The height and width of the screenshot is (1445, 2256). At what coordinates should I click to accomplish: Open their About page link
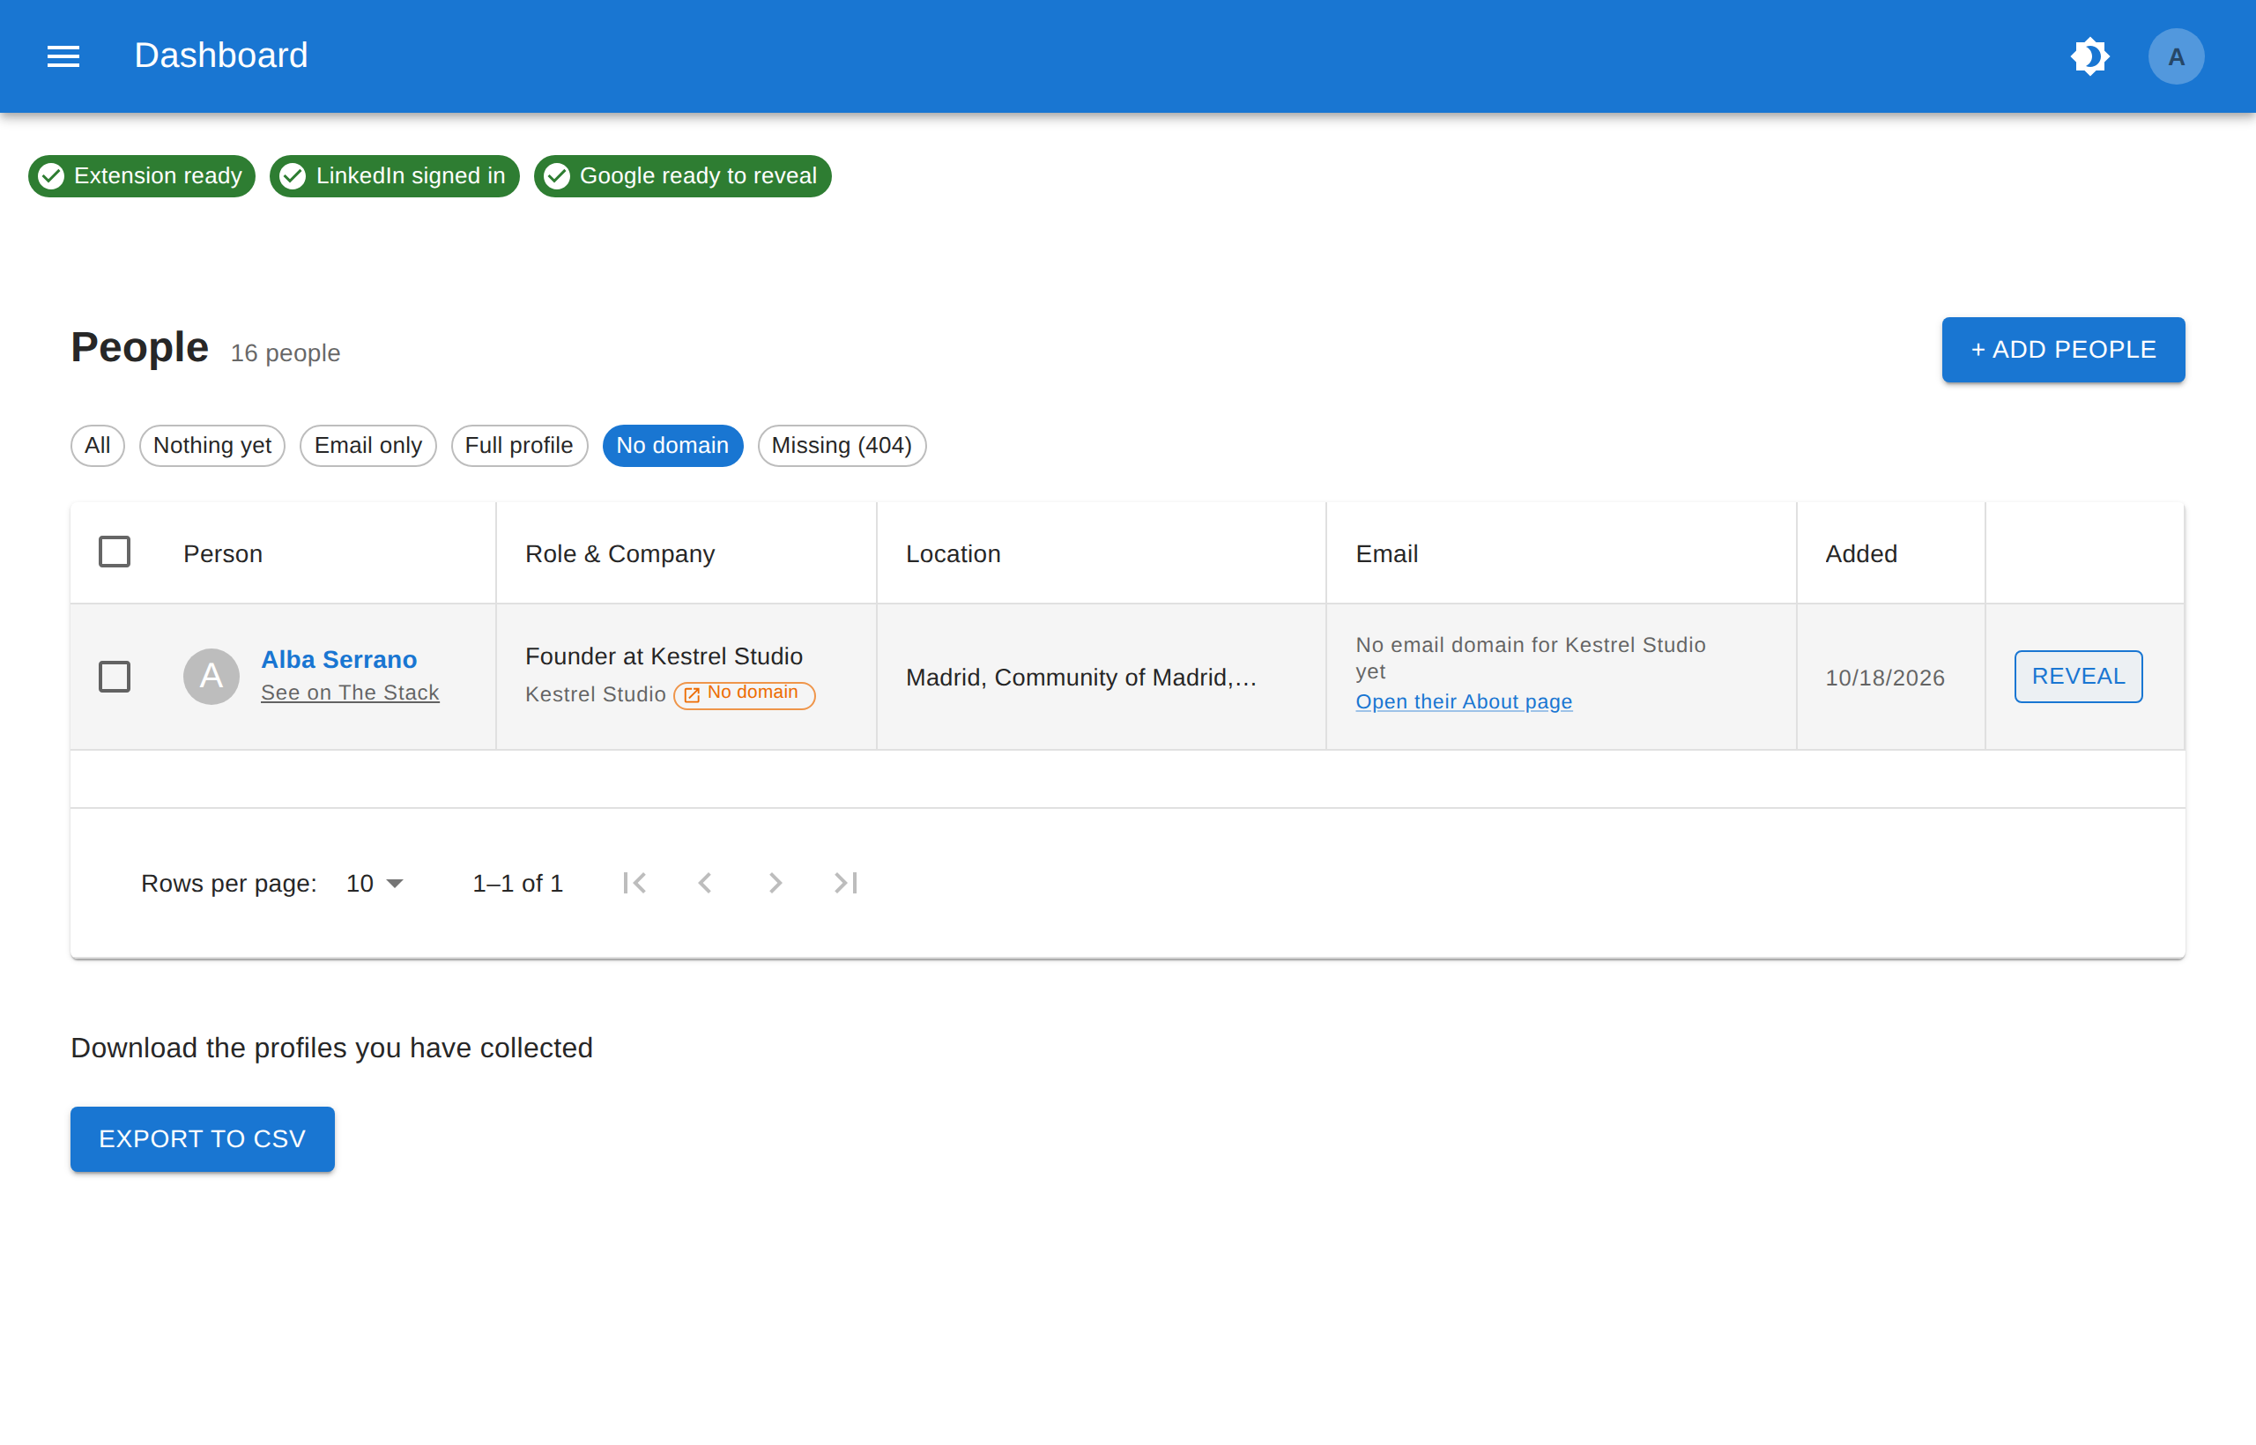click(1463, 702)
